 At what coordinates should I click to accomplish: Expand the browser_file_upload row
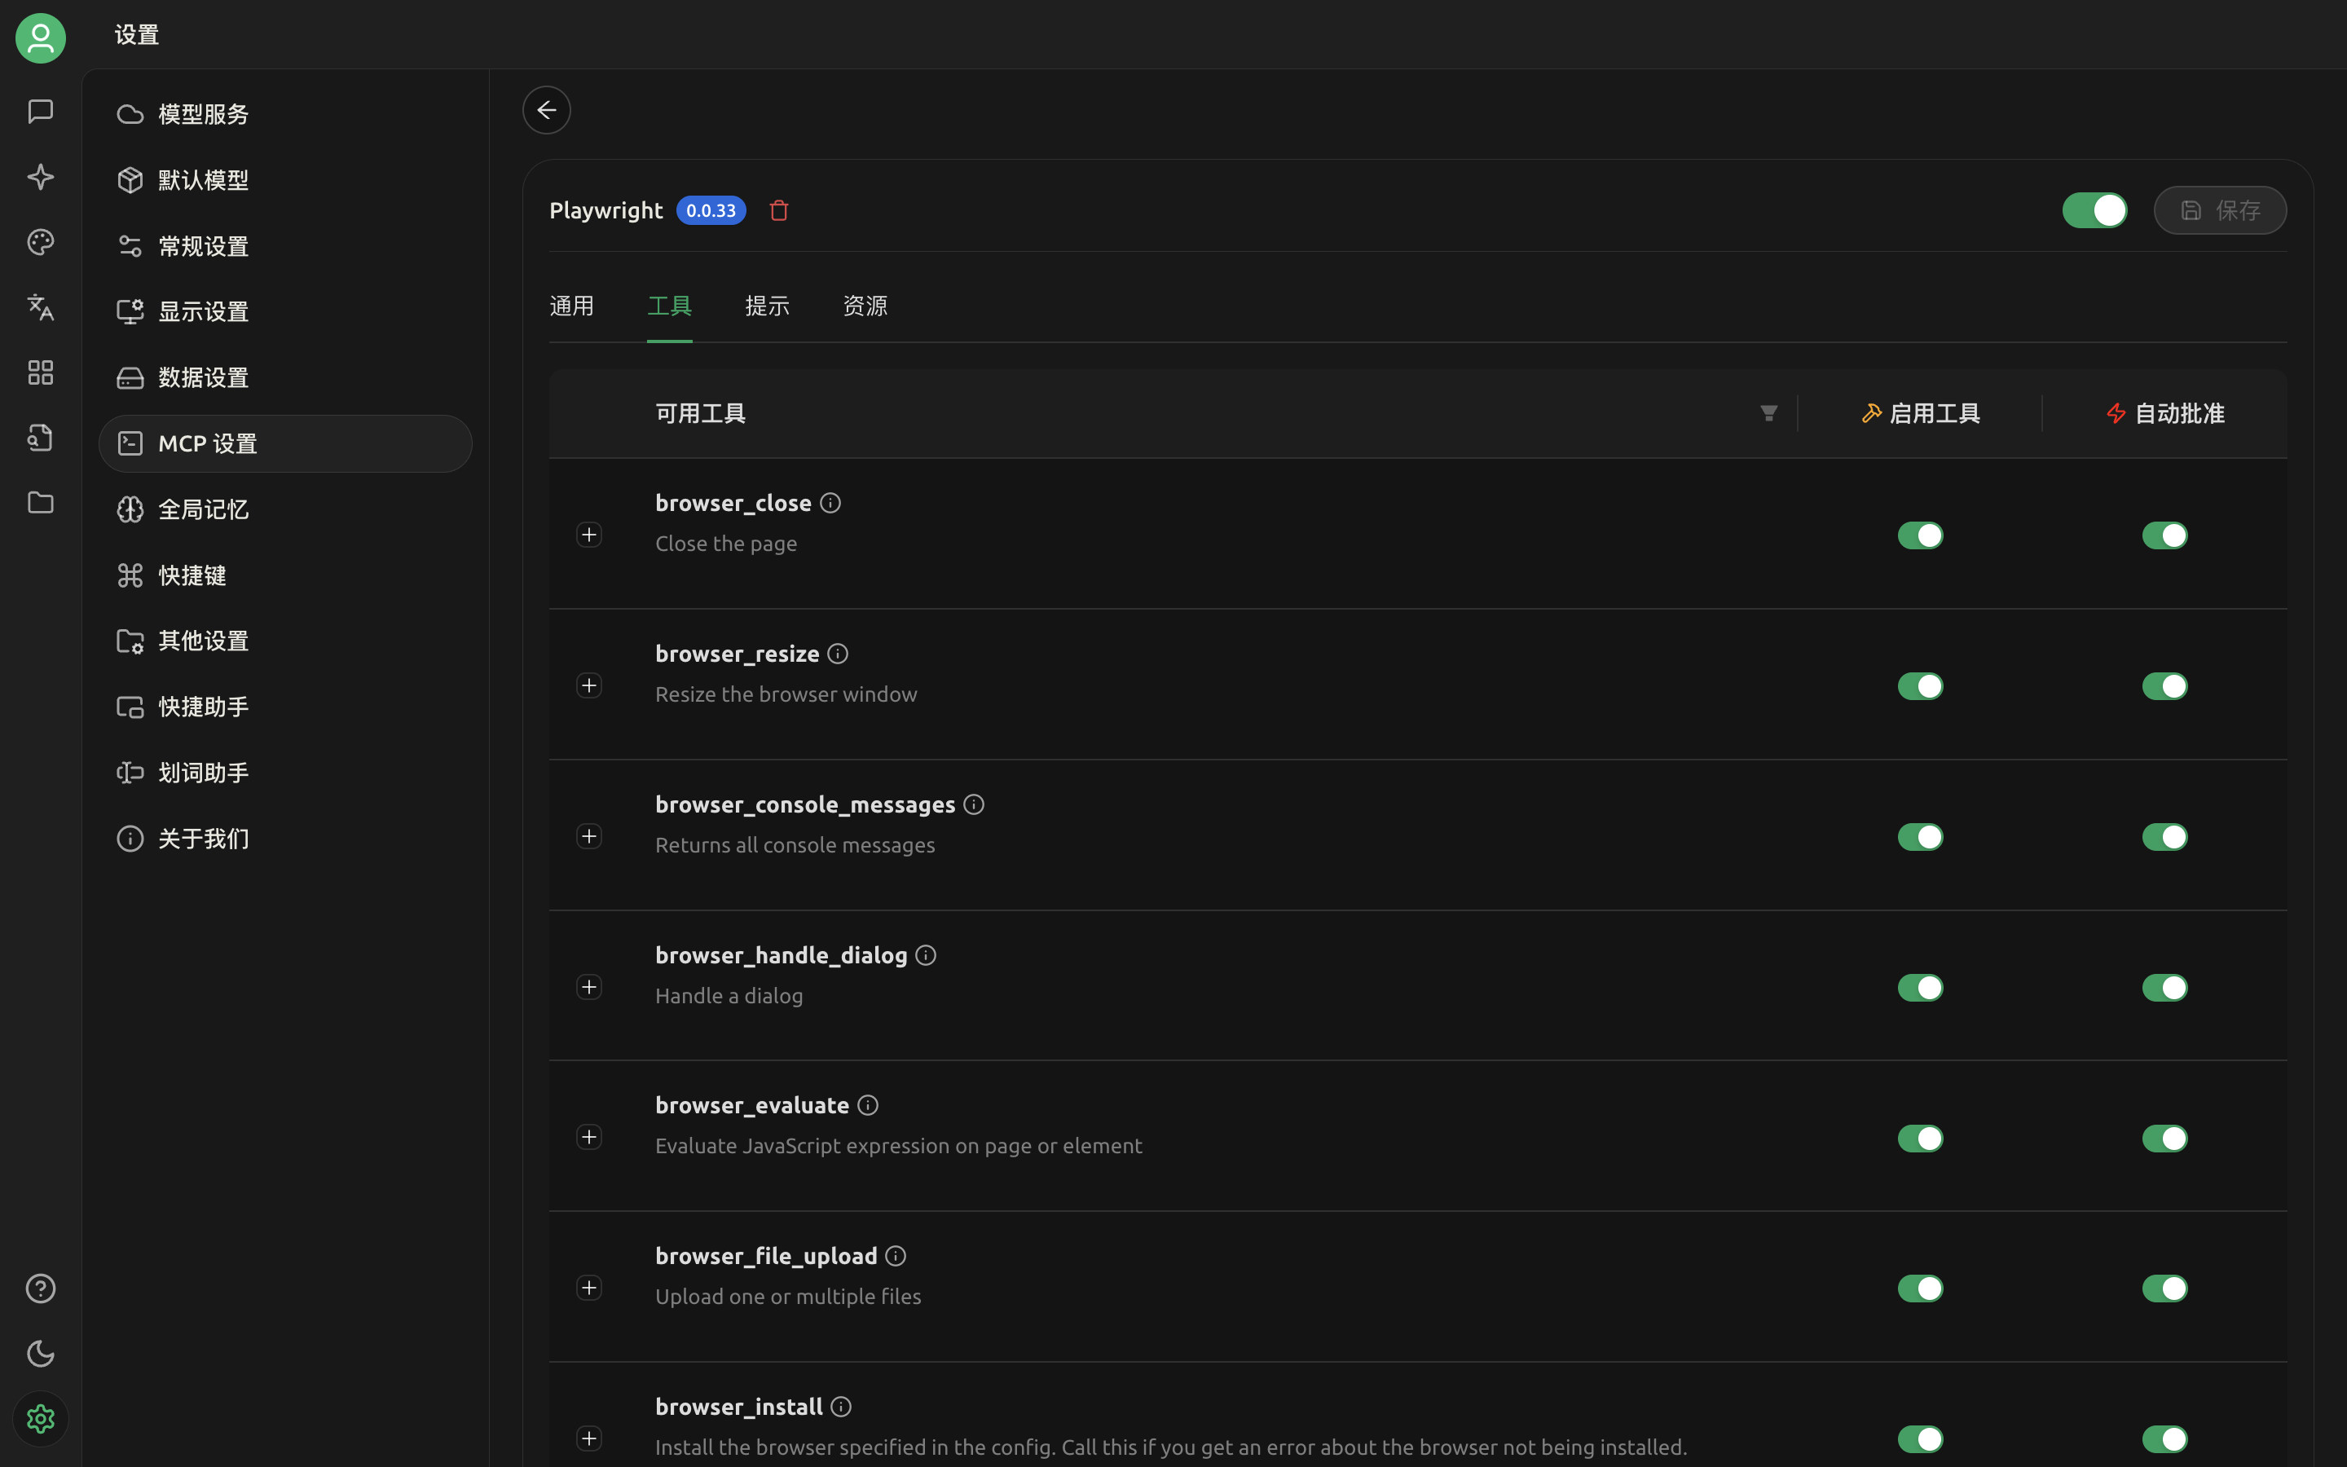(x=588, y=1288)
